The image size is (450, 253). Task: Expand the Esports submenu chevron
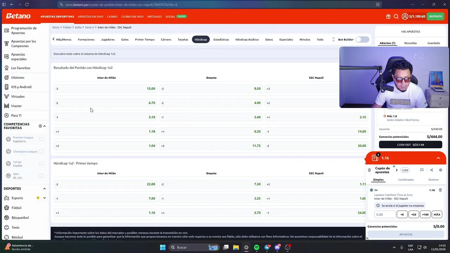tap(44, 198)
